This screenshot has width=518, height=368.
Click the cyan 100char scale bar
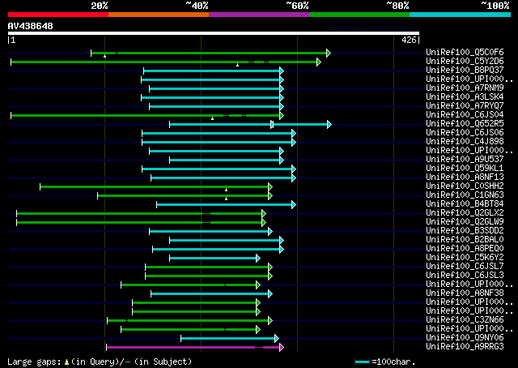click(x=362, y=362)
